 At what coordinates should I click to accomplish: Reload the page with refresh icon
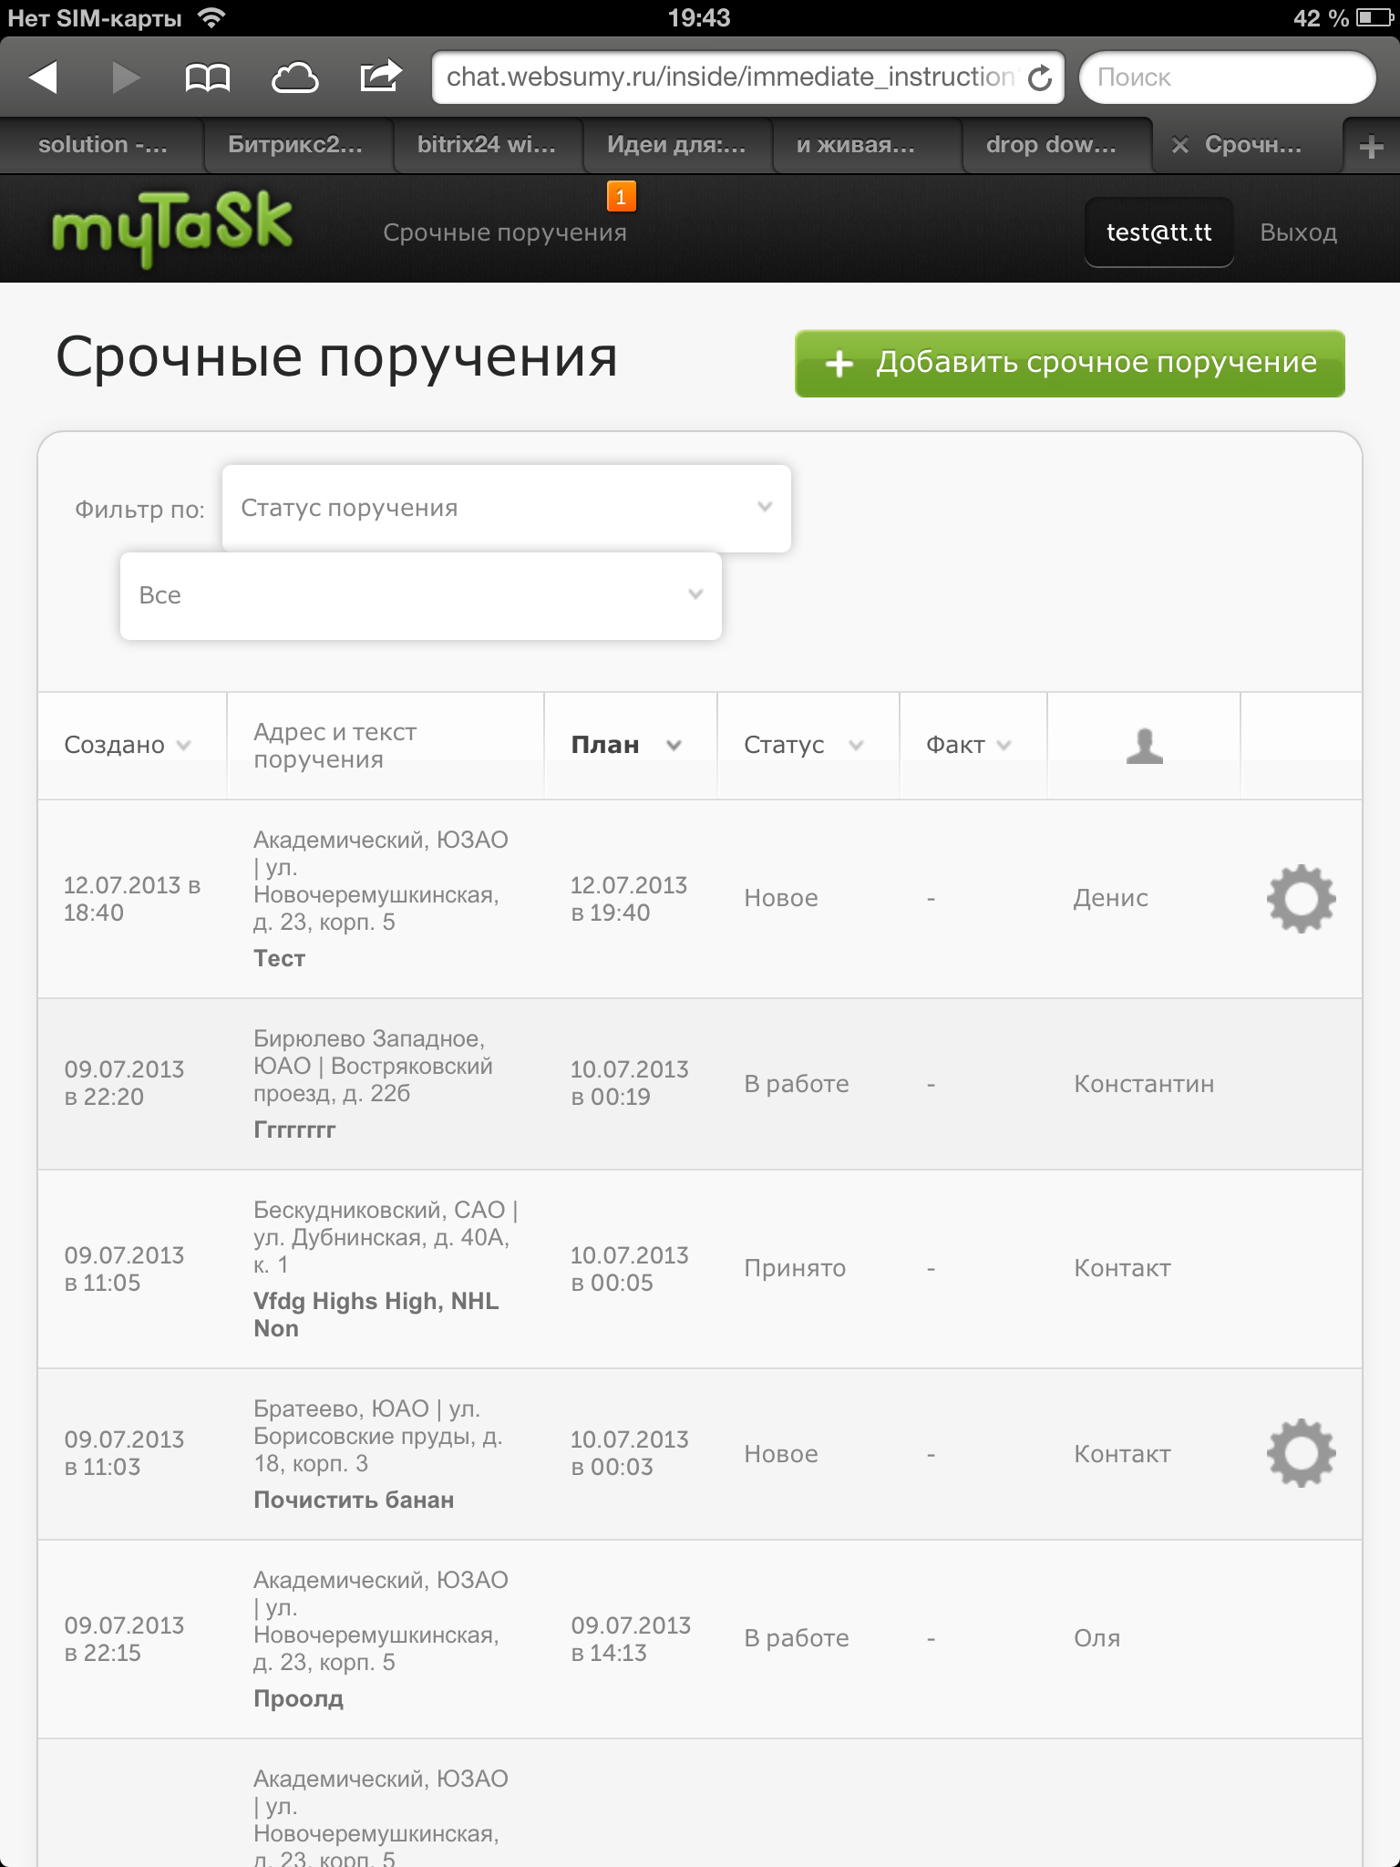point(1040,78)
